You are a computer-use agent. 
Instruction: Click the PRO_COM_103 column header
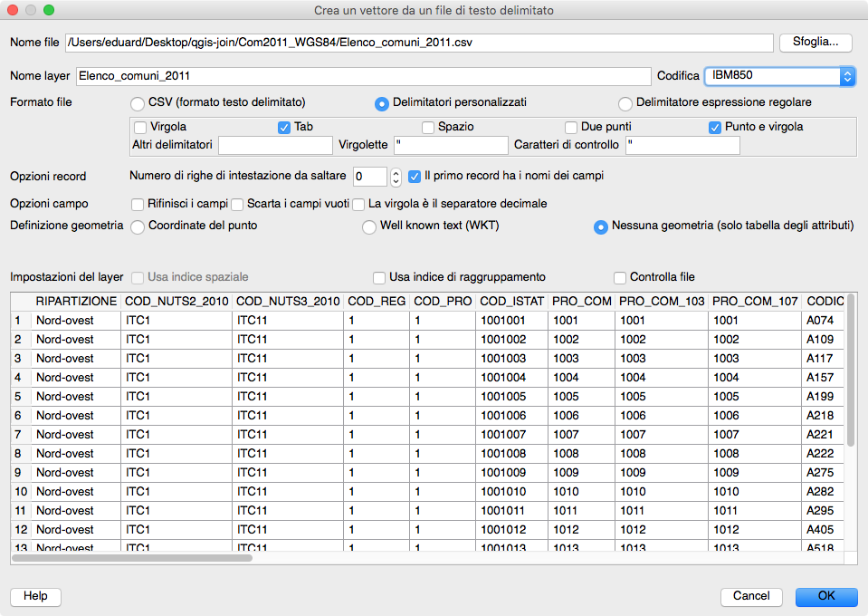[x=662, y=302]
